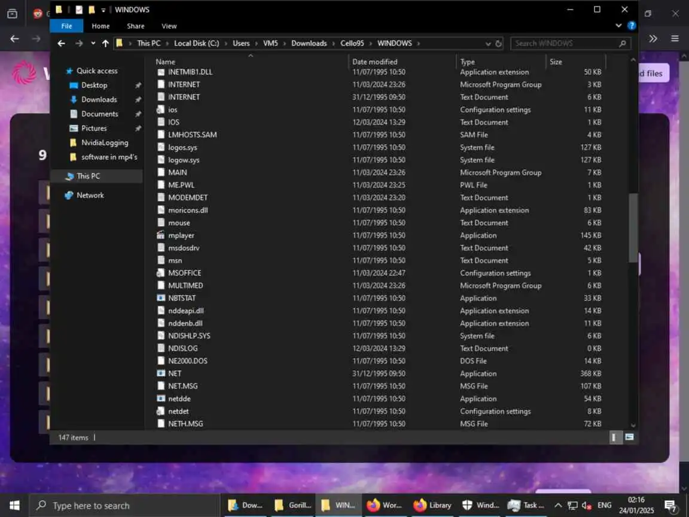Screen dimensions: 689x517
Task: Select the MSOFFICE configuration settings icon
Action: pyautogui.click(x=161, y=273)
